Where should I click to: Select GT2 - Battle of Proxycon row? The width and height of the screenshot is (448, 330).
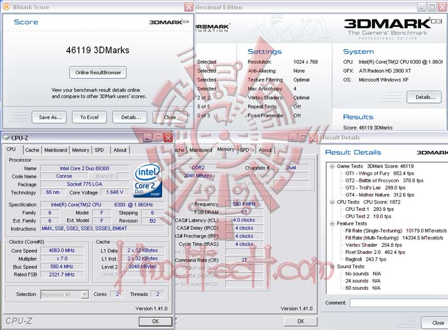click(384, 181)
